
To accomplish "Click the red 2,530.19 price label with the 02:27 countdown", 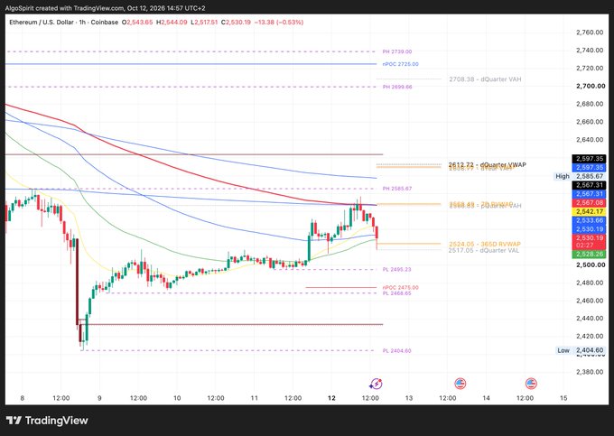I will 589,242.
